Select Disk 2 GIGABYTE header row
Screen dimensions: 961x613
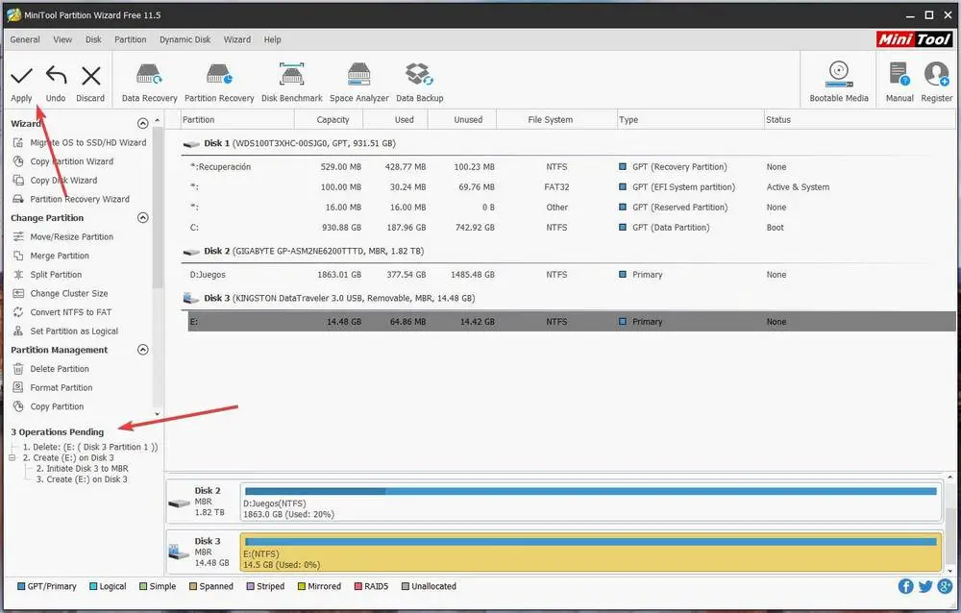[569, 252]
